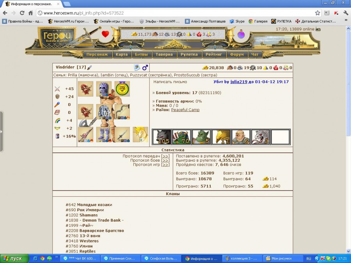
Task: Click the red heart health icon
Action: (x=105, y=34)
